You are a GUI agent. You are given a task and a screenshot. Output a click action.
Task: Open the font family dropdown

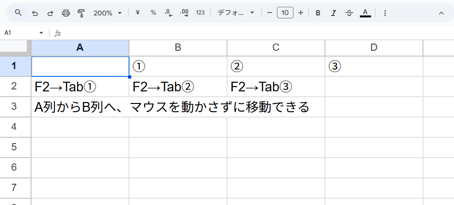click(236, 13)
